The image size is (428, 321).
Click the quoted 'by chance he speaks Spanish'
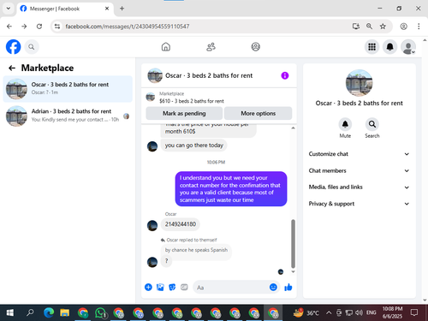pyautogui.click(x=196, y=250)
